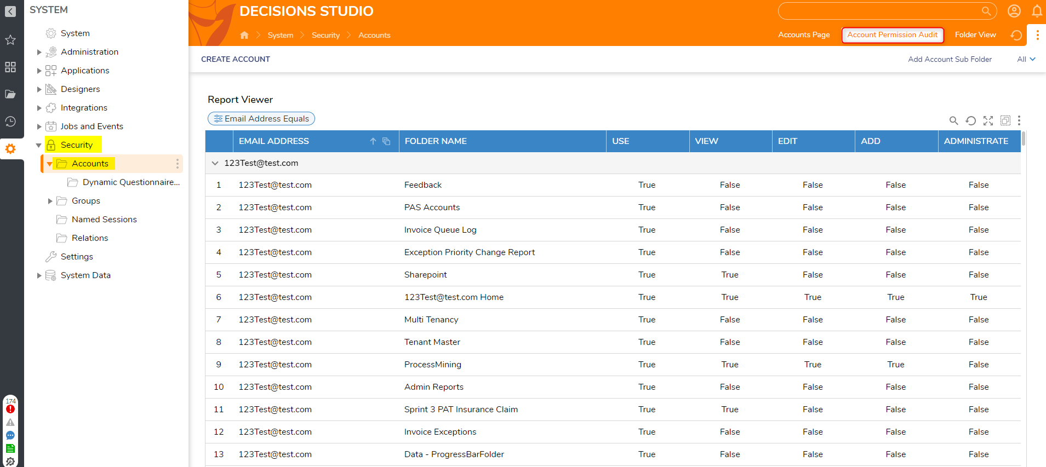Select the Admin Reports folder row
Image resolution: width=1046 pixels, height=467 pixels.
[x=613, y=387]
